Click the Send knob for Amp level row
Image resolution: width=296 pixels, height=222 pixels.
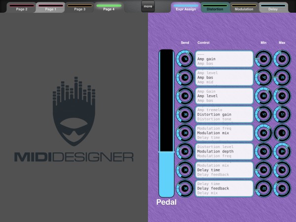tap(185, 96)
